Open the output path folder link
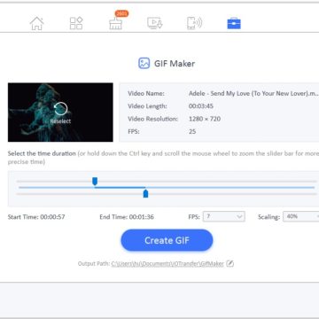319x319 pixels. (x=167, y=263)
